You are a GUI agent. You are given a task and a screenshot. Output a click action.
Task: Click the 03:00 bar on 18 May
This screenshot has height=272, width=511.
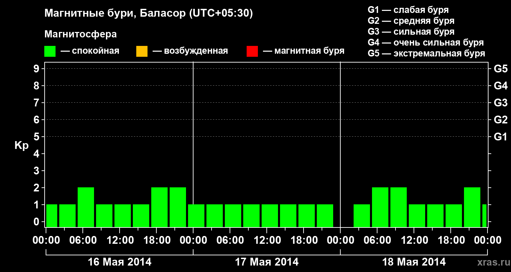[362, 216]
